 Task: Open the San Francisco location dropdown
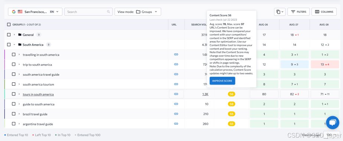tap(35, 12)
